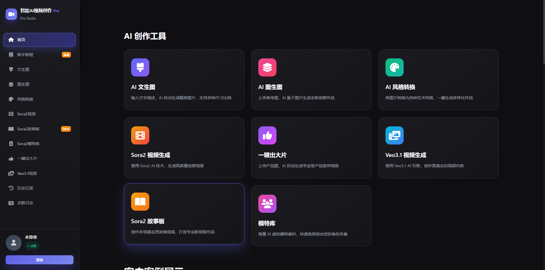545x270 pixels.
Task: Click the thumbs-up icon on 一键出大片 card
Action: (x=267, y=135)
